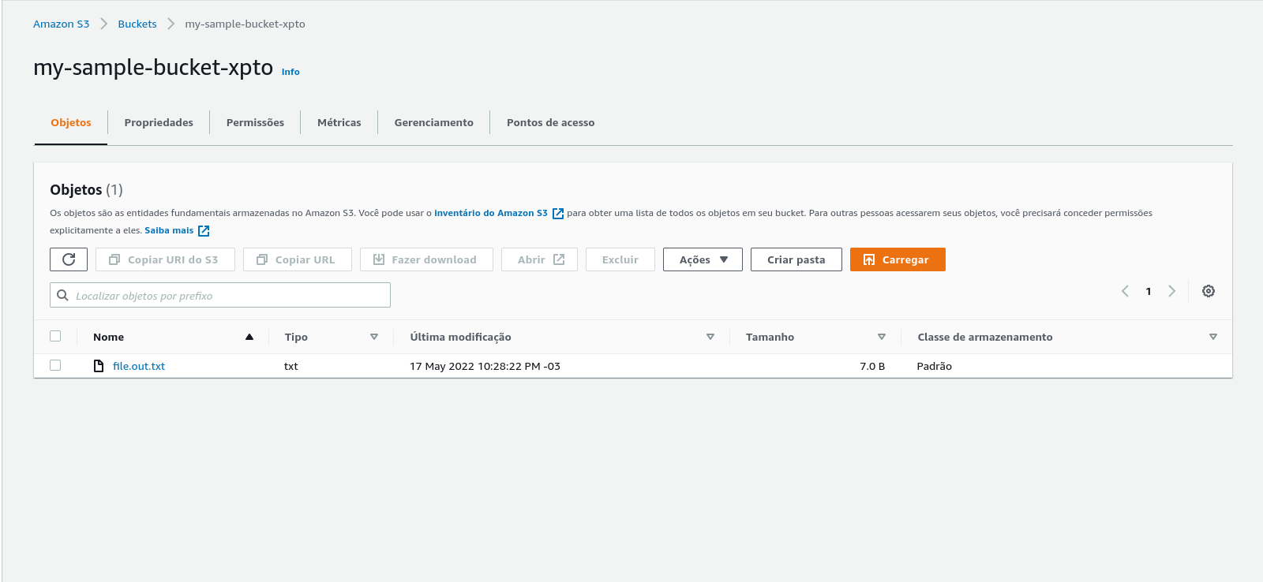The height and width of the screenshot is (582, 1263).
Task: Click the Amazon S3 breadcrumb link
Action: (62, 24)
